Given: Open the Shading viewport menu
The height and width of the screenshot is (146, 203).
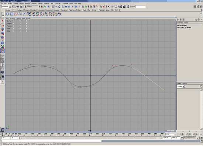Looking at the screenshot, I should [x=12, y=19].
